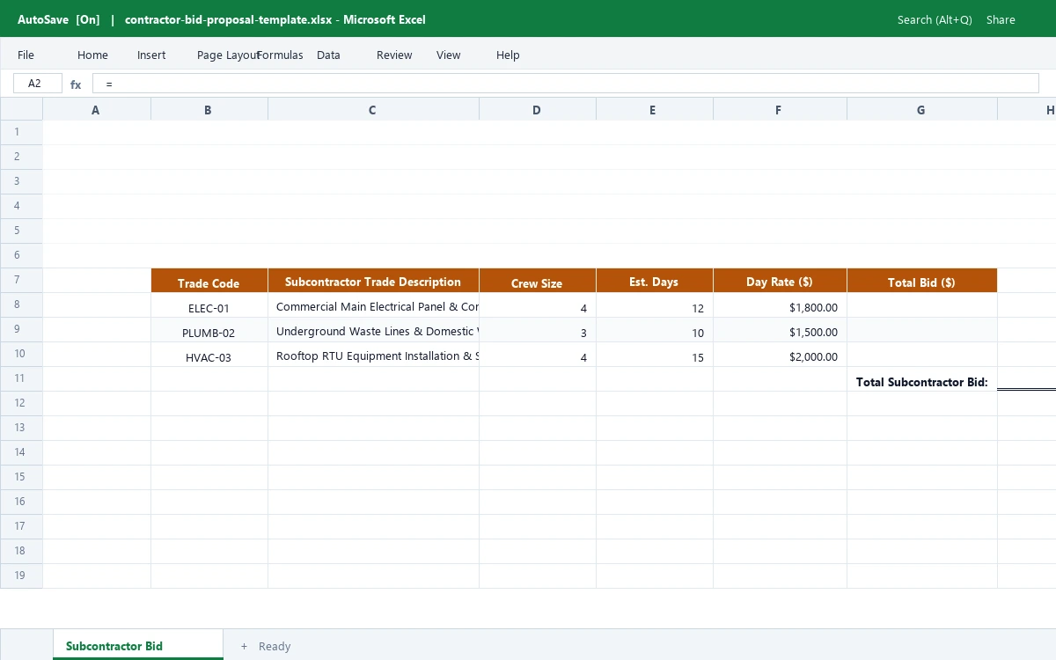
Task: Click the Name Box showing A2
Action: [38, 84]
